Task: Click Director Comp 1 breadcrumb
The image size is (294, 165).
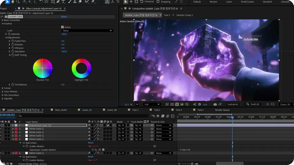Action: pyautogui.click(x=184, y=15)
